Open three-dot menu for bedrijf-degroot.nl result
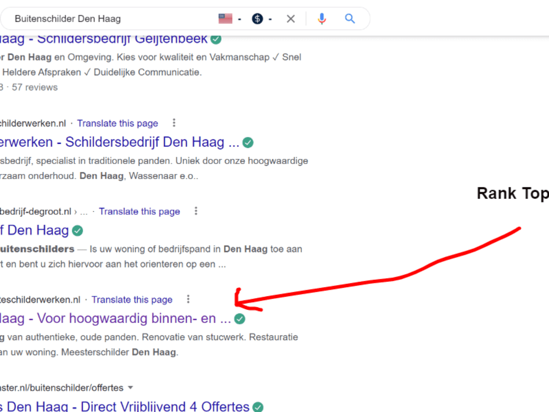This screenshot has width=549, height=412. coord(196,211)
